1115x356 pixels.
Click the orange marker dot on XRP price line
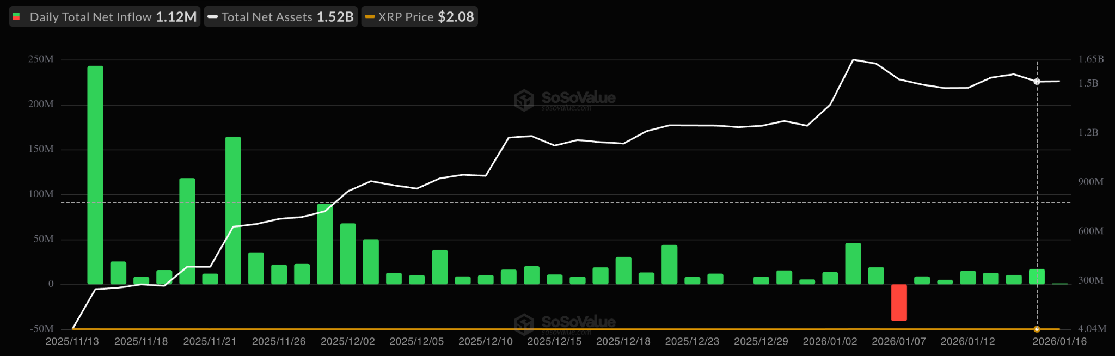pyautogui.click(x=1037, y=329)
